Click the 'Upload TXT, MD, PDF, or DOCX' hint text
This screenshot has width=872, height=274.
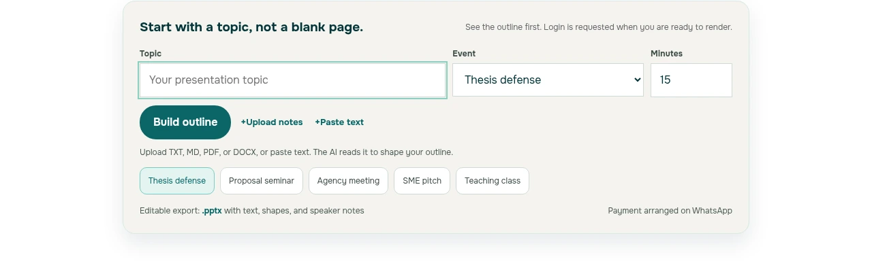pos(296,152)
